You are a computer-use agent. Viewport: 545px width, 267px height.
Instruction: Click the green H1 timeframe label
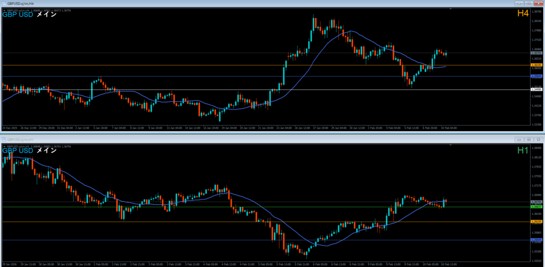522,151
